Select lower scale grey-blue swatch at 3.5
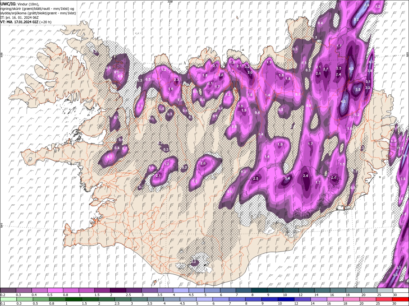Screen dimensions: 409x306 click(155, 299)
